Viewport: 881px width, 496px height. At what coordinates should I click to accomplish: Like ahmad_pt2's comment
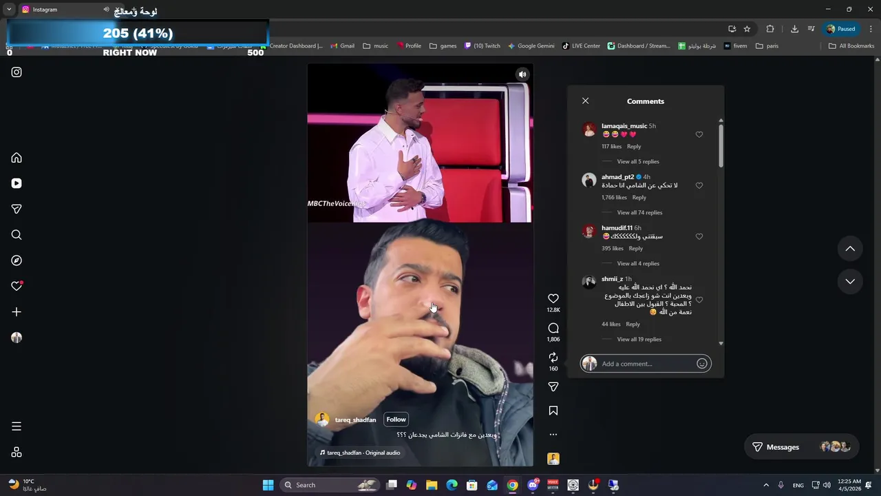699,185
